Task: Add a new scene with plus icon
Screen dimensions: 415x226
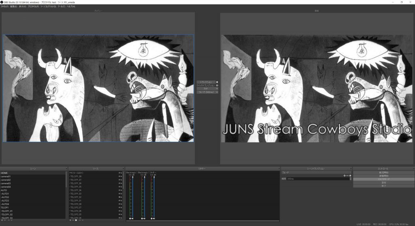Action: tap(2, 220)
